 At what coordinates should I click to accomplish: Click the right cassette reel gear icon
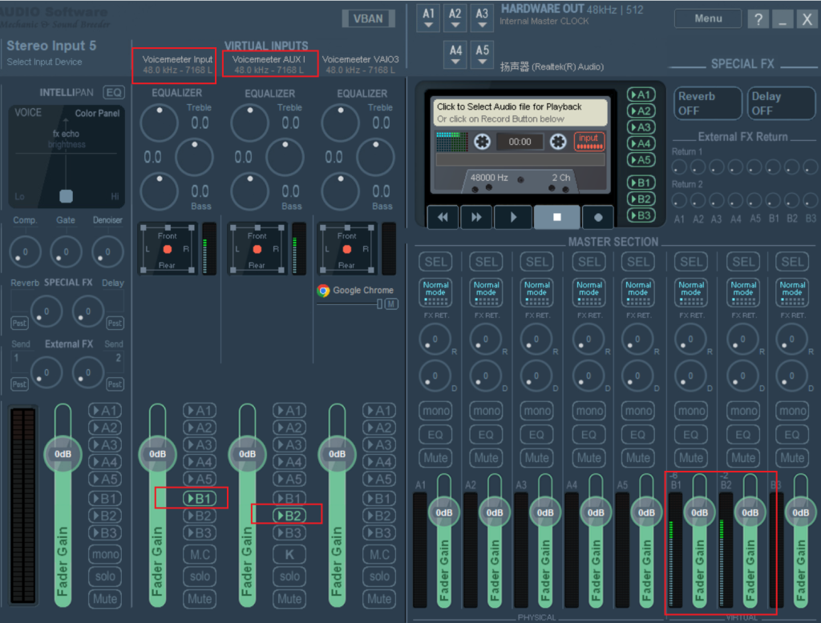point(558,141)
